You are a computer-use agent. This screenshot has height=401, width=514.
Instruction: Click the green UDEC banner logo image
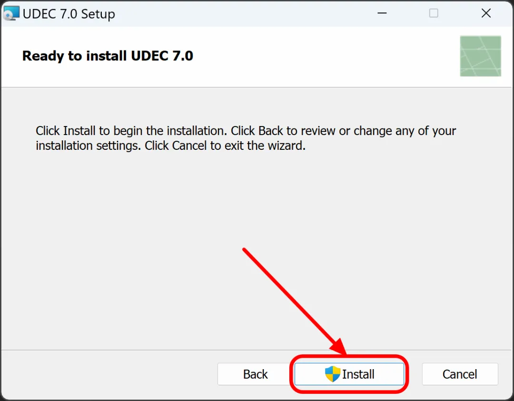pos(480,56)
